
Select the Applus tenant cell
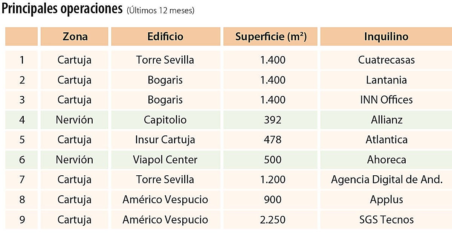[x=386, y=199]
